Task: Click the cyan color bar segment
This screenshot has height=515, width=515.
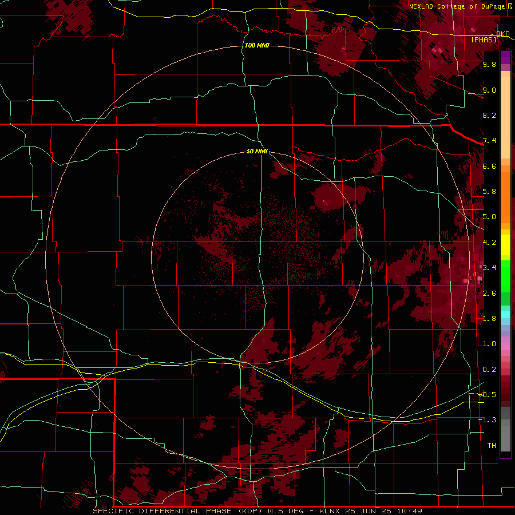Action: click(505, 315)
